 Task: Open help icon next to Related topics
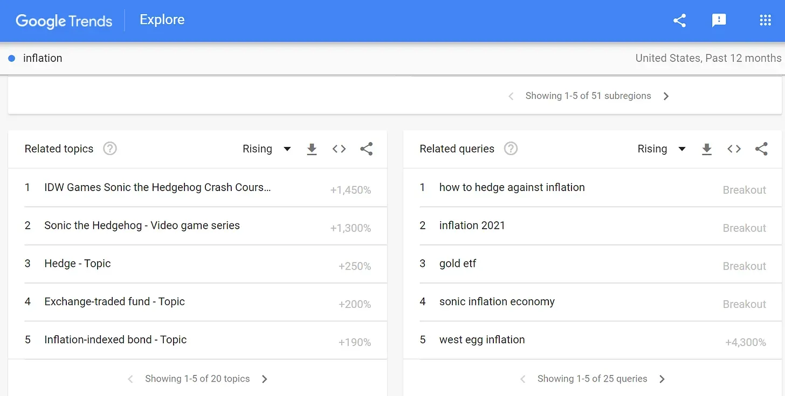[x=110, y=148]
